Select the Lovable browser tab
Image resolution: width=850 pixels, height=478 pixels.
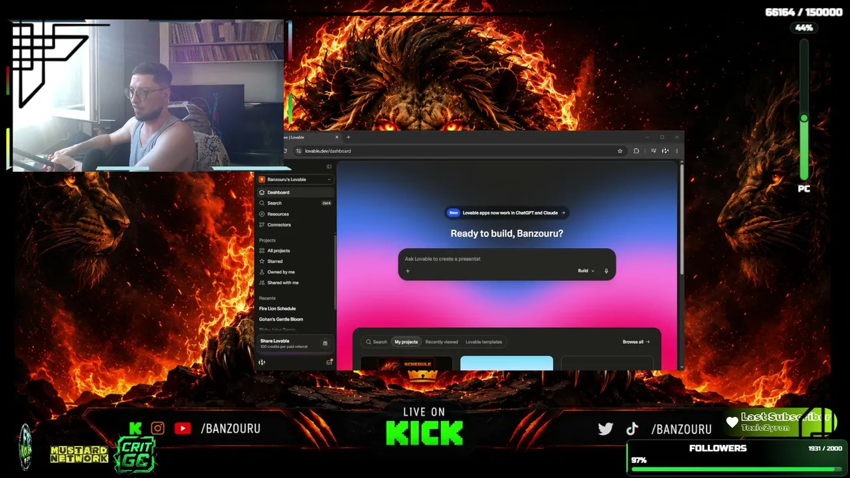pyautogui.click(x=312, y=137)
